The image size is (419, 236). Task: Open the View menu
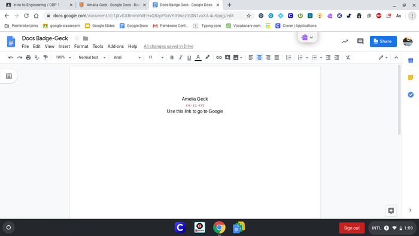point(50,46)
